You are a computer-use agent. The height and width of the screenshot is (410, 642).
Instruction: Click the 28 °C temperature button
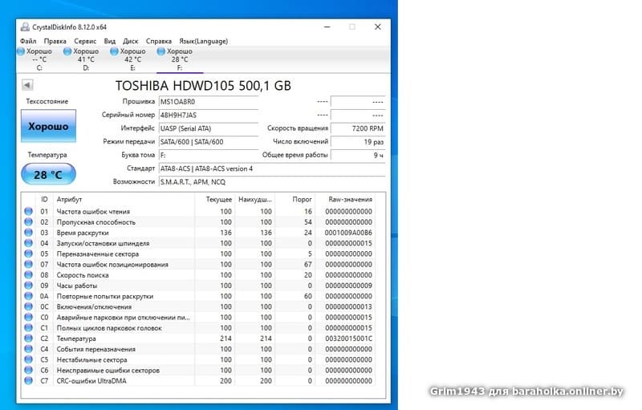(48, 174)
